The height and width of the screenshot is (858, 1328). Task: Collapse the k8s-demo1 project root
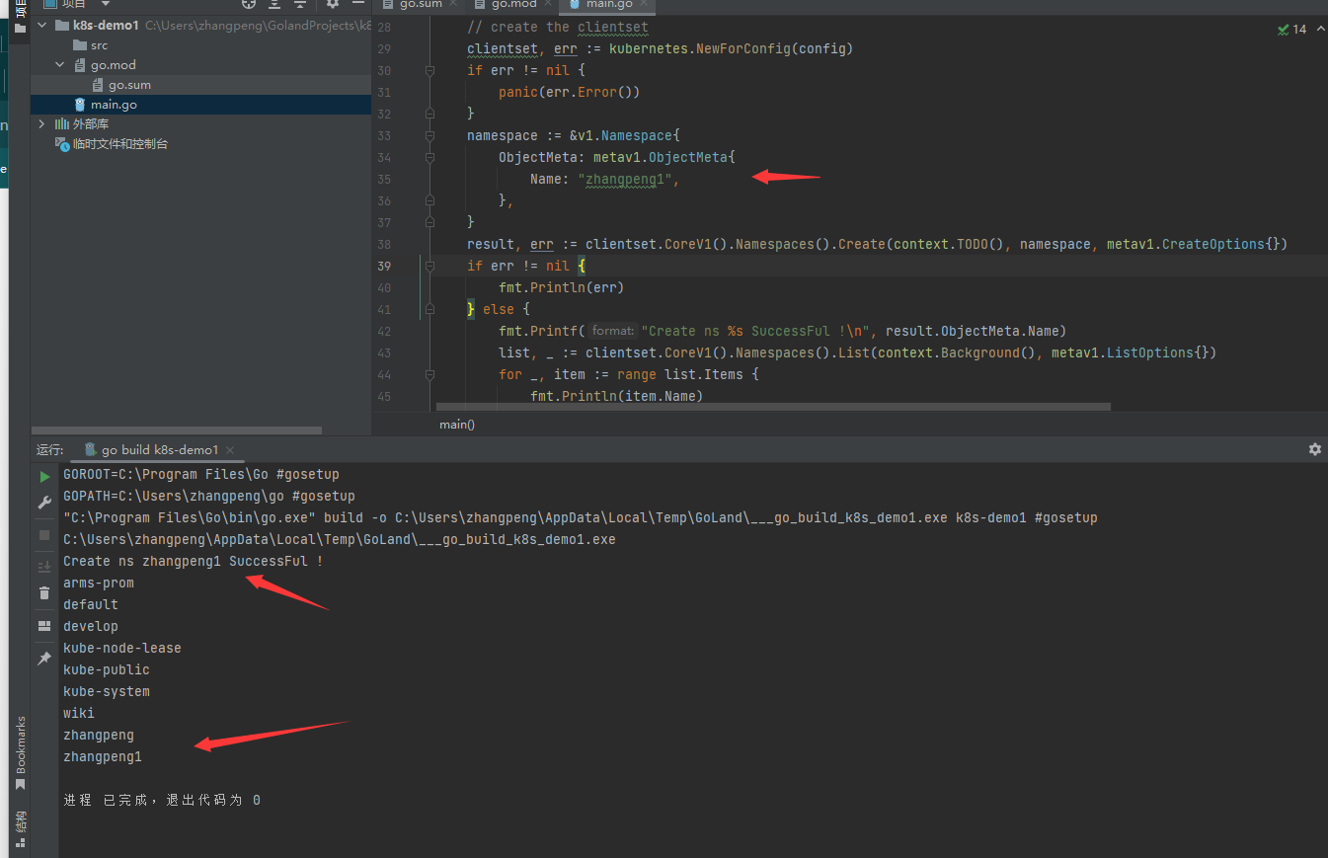(x=41, y=26)
